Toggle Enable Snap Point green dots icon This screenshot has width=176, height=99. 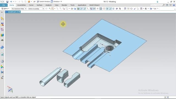click(x=78, y=9)
